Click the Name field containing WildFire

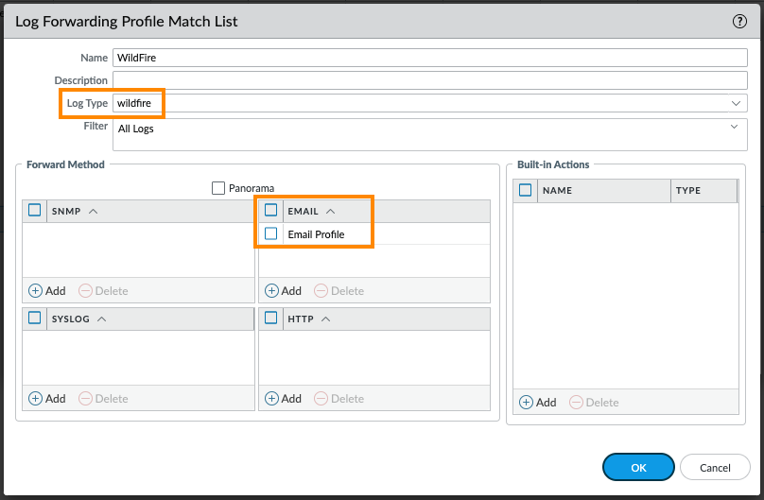tap(430, 58)
